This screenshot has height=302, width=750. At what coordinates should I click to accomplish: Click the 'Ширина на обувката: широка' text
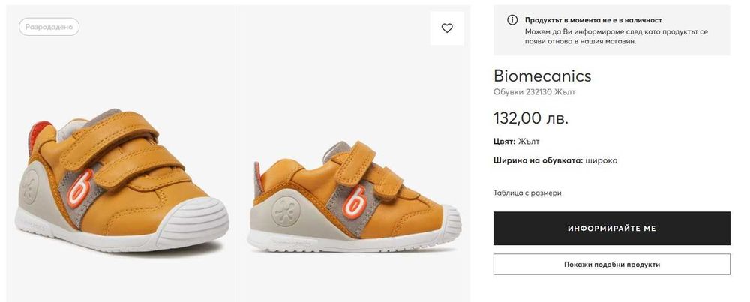(x=555, y=160)
